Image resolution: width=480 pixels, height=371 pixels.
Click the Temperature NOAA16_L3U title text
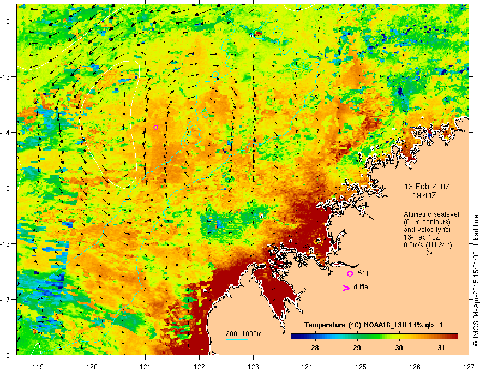(373, 325)
